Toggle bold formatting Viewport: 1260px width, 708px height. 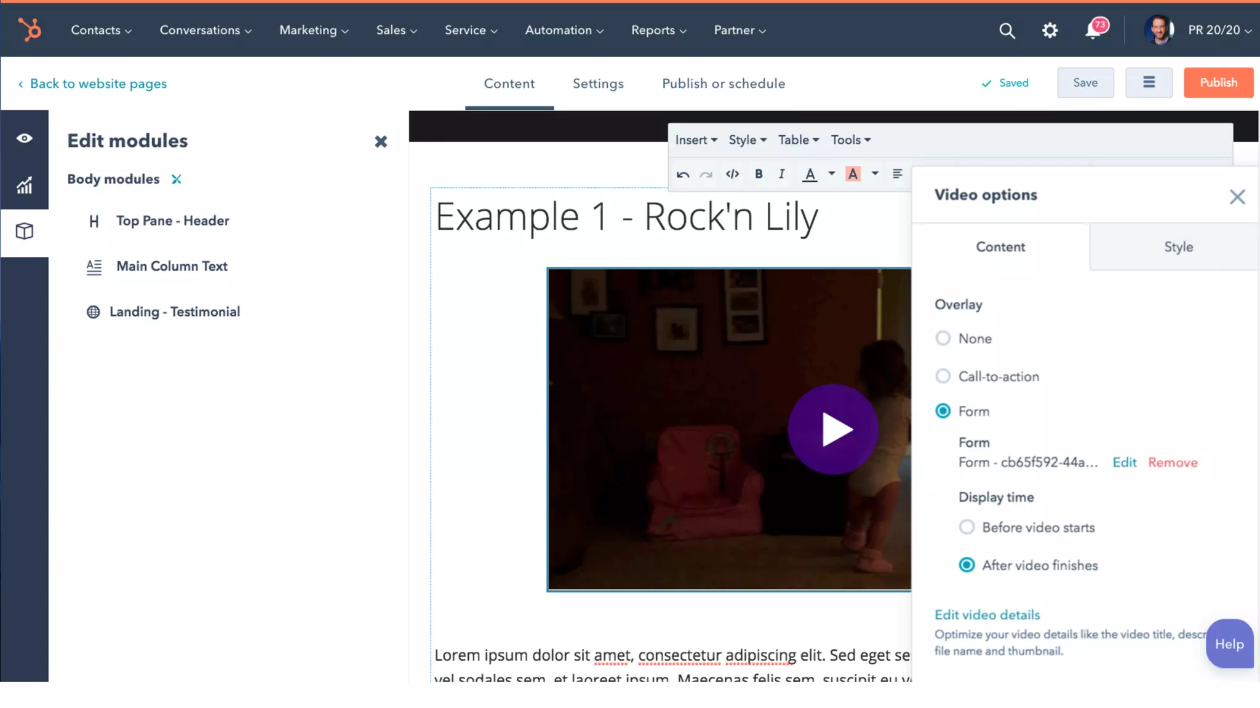[759, 174]
